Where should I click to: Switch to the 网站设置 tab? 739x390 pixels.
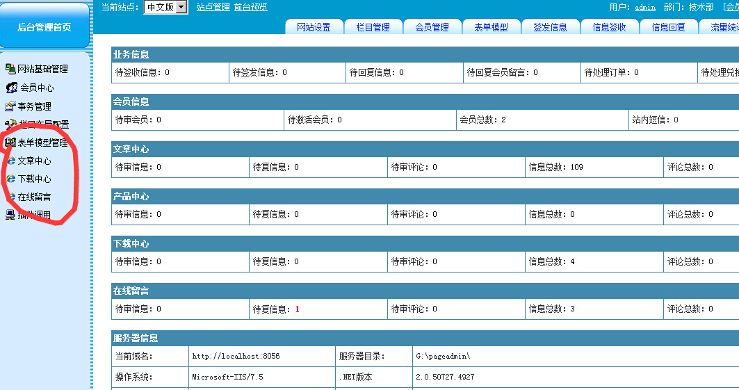[x=314, y=27]
